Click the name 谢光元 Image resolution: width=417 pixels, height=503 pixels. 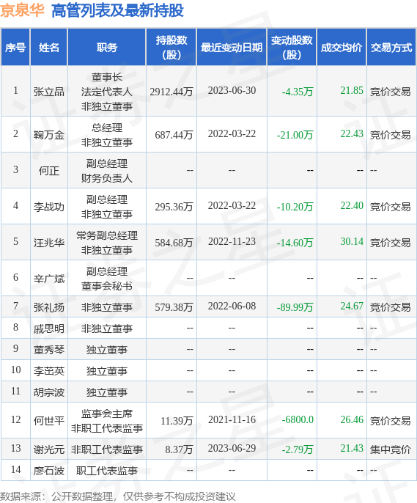[48, 449]
